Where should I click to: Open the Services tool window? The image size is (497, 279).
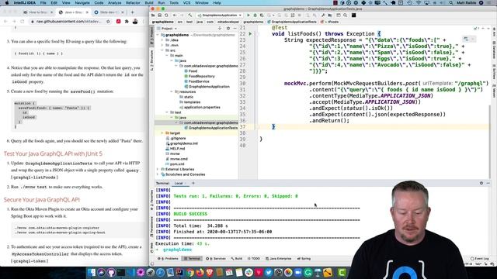click(x=216, y=259)
